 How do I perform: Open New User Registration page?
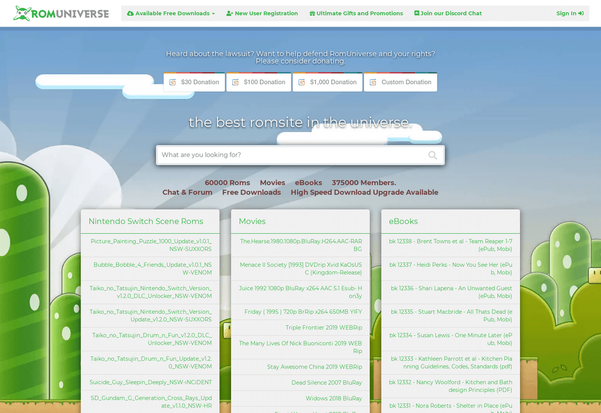click(x=262, y=13)
